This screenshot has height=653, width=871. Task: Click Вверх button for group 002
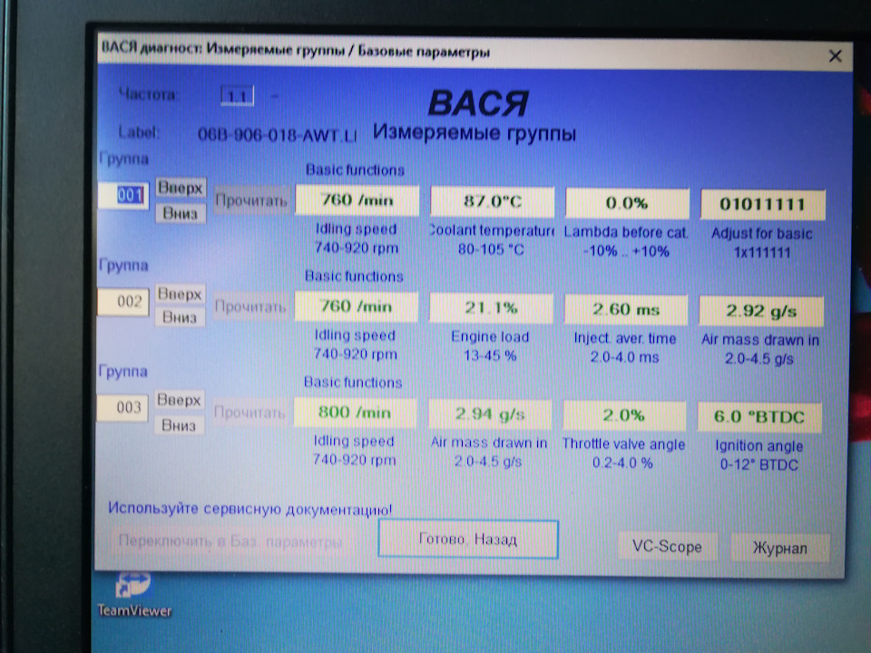(x=180, y=294)
